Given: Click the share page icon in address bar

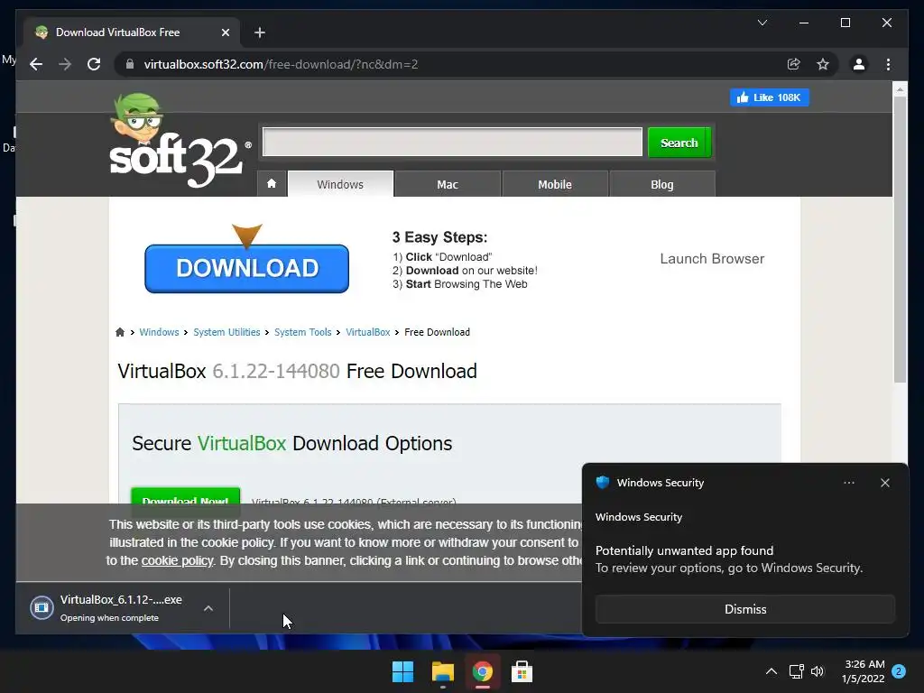Looking at the screenshot, I should pos(794,64).
